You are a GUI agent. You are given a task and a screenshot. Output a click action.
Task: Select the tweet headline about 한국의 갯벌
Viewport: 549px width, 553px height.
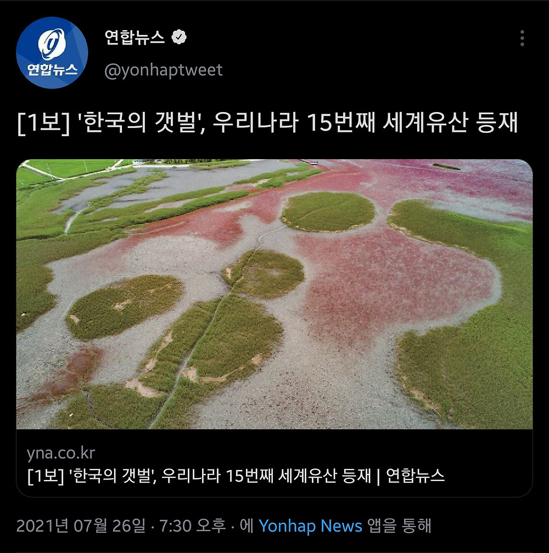[x=267, y=122]
